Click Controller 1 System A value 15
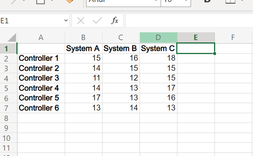The height and width of the screenshot is (156, 253). tap(83, 58)
